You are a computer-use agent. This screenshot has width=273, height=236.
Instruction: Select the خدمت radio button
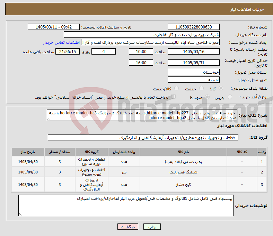[201, 88]
